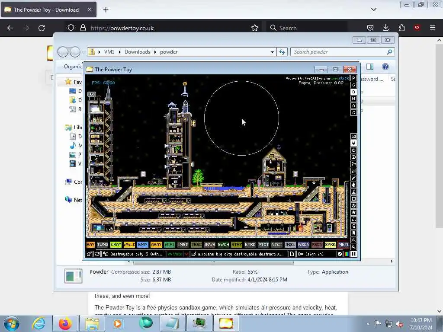
Task: Open the Force category arrows icon
Action: (353, 164)
